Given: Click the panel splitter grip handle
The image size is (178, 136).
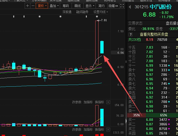Looking at the screenshot, I should (126, 62).
